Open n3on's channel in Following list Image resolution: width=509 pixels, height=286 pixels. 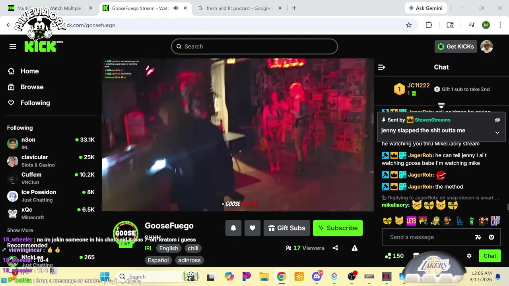(51, 143)
